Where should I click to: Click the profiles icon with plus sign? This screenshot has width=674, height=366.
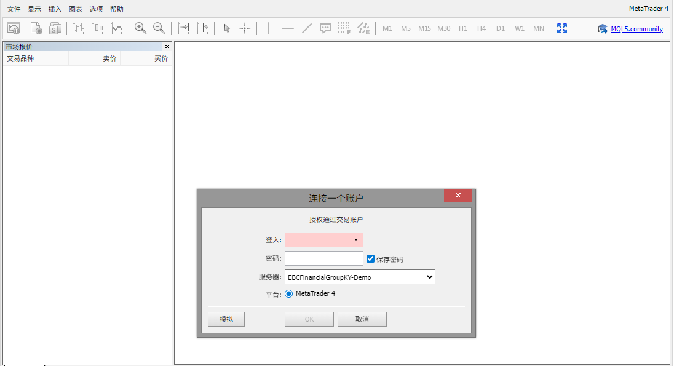[36, 28]
